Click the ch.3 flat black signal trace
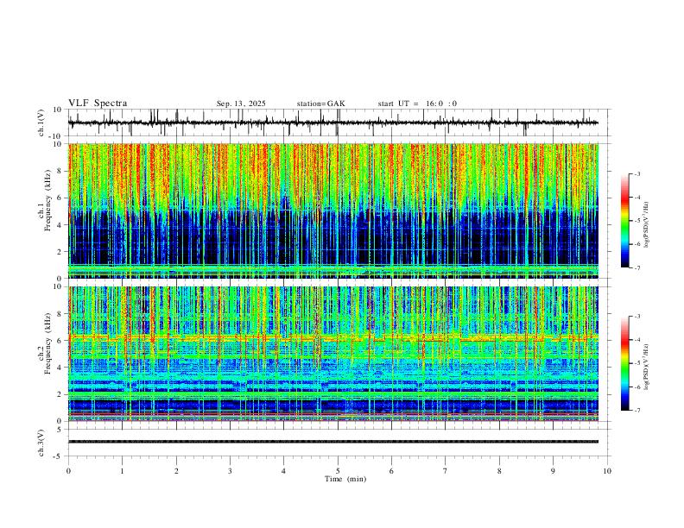Screen dimensions: 684x528 (333, 442)
